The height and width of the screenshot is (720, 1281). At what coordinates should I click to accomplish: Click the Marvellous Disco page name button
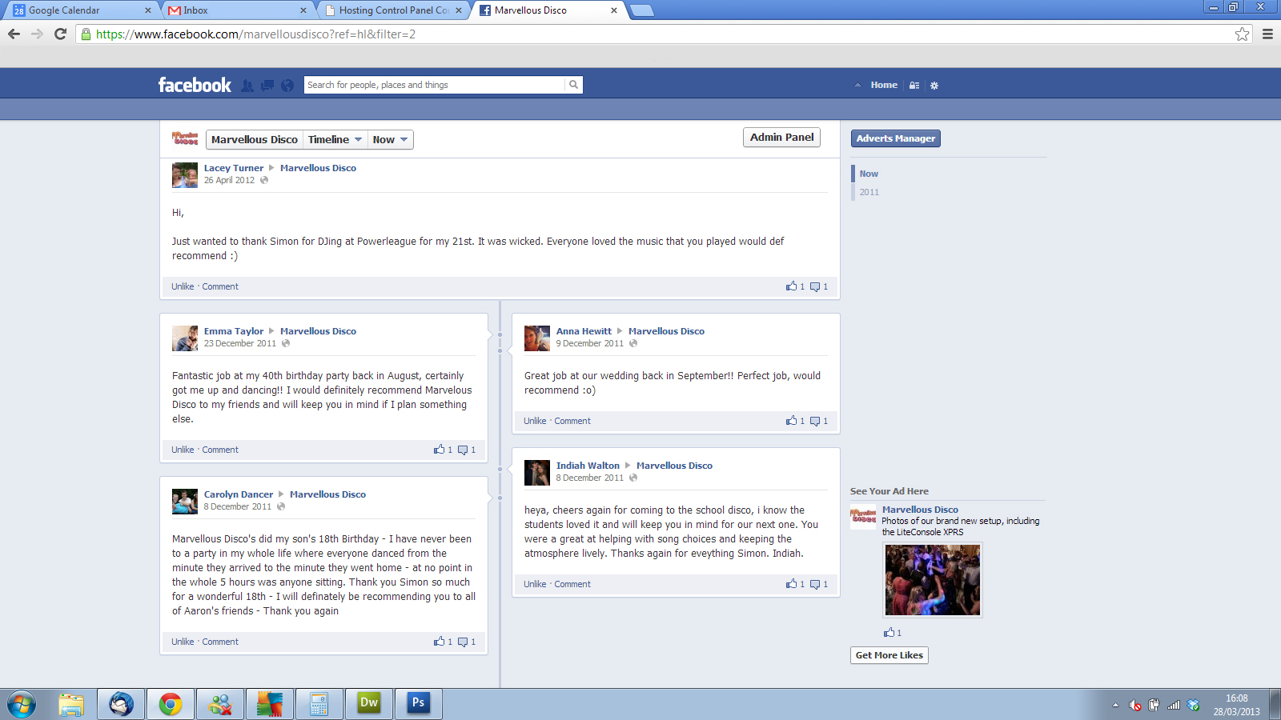pos(254,139)
